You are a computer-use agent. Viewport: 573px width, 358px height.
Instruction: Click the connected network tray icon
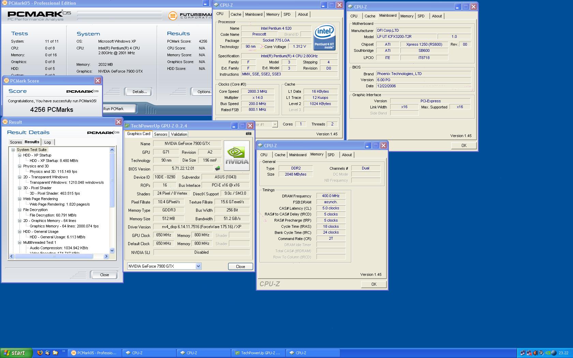(x=523, y=353)
